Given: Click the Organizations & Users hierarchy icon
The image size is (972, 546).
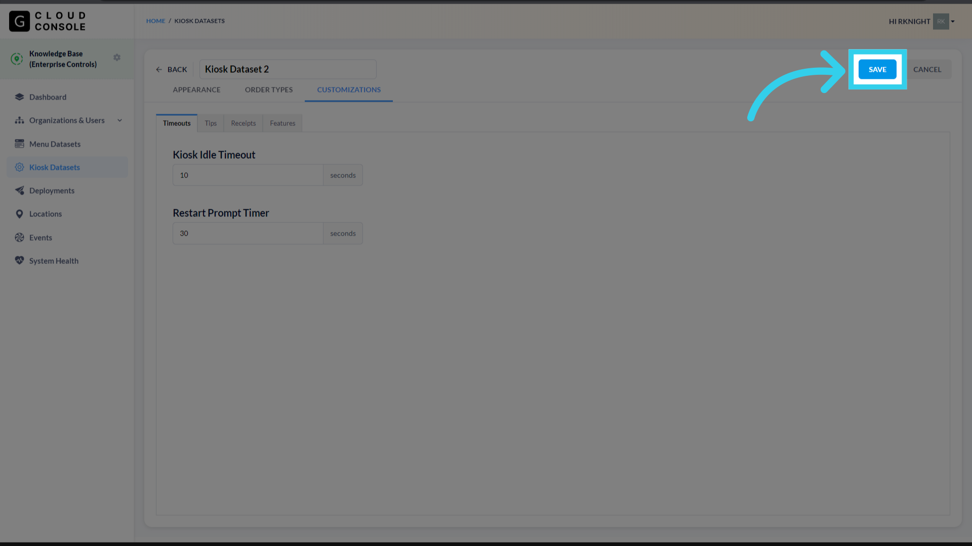Looking at the screenshot, I should click(x=19, y=120).
